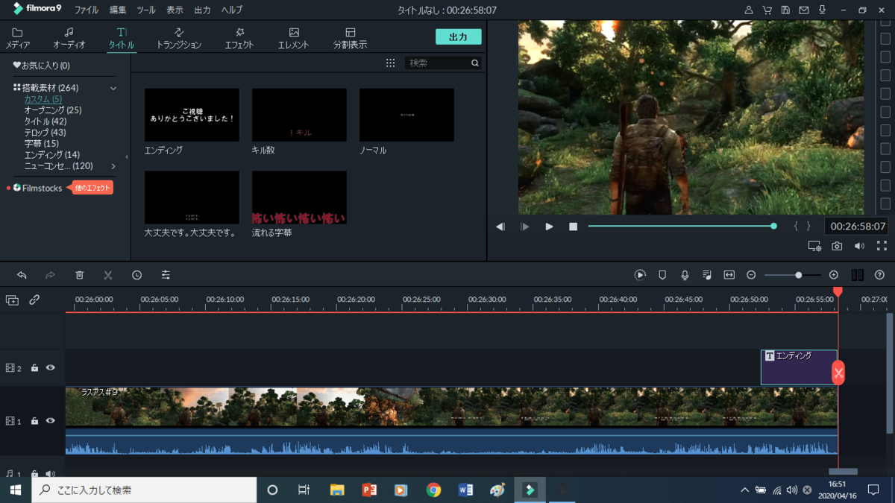Click the redo arrow icon
The width and height of the screenshot is (895, 503).
pyautogui.click(x=50, y=275)
